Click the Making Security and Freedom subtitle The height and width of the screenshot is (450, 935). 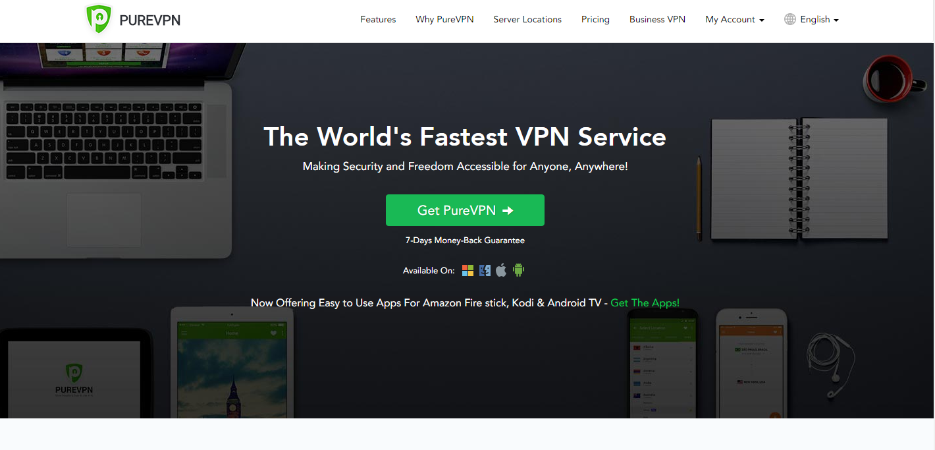click(x=465, y=167)
